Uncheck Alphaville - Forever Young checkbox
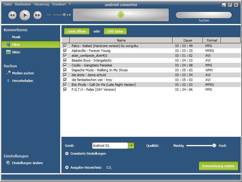This screenshot has width=242, height=182. point(65,51)
